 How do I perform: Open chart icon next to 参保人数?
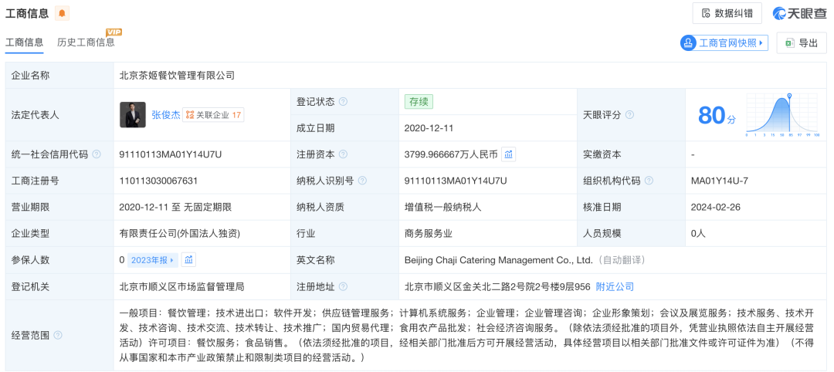click(x=188, y=260)
